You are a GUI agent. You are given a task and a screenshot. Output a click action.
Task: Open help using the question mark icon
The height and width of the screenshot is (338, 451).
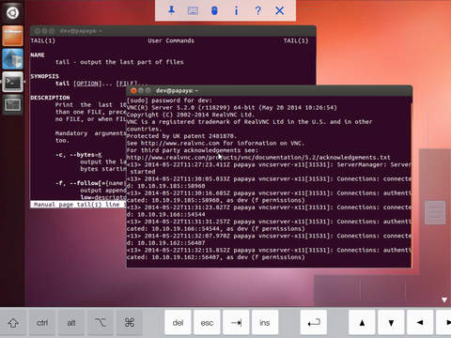(x=257, y=11)
